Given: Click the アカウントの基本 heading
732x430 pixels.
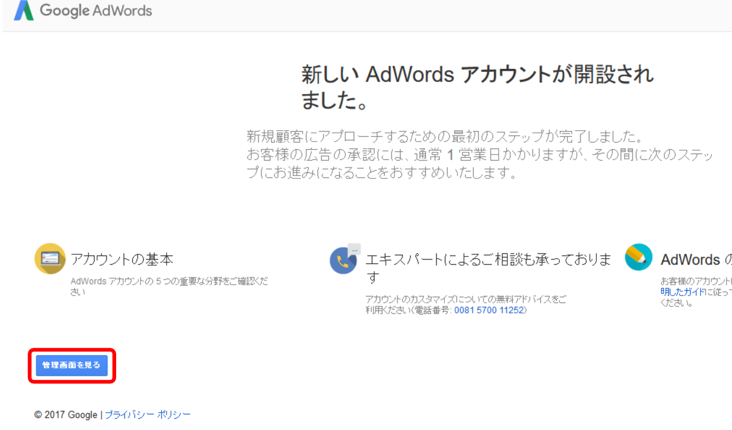Looking at the screenshot, I should 122,259.
